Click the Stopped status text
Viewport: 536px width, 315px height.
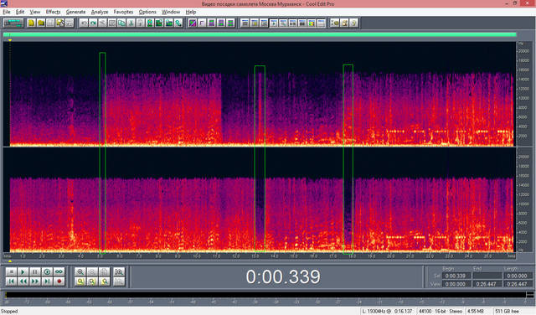click(9, 312)
